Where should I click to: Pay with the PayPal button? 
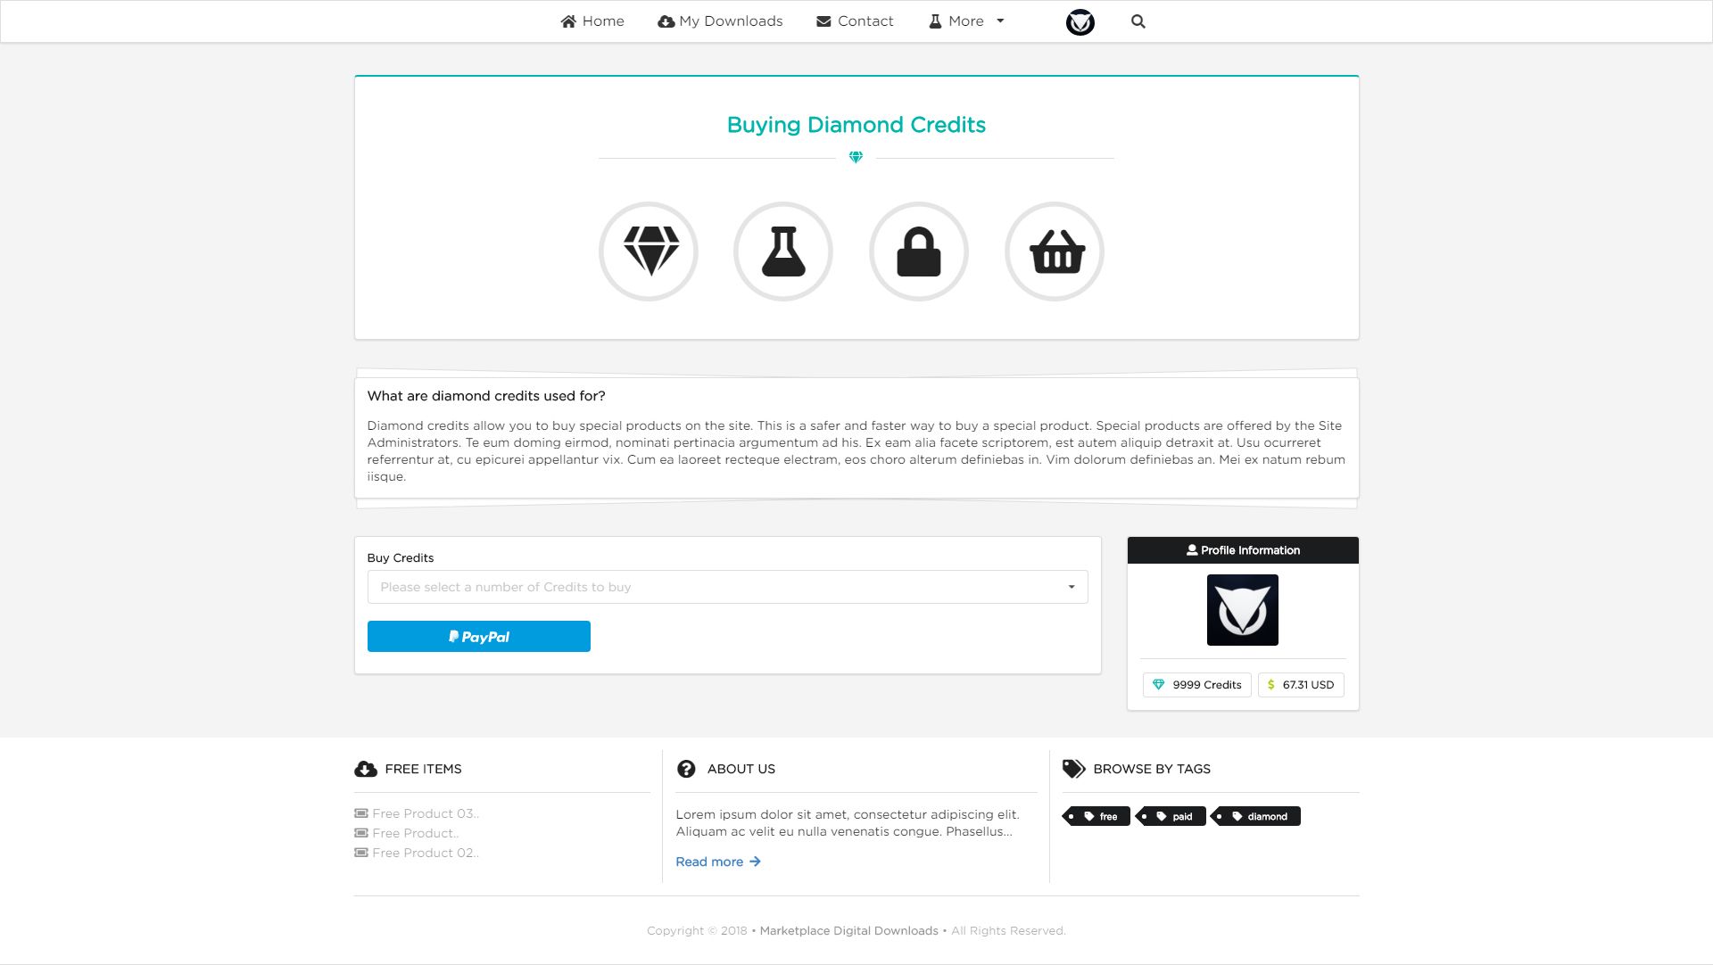(x=478, y=637)
